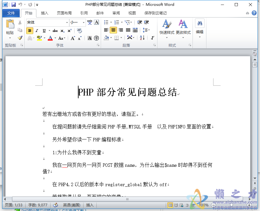Click the 英语(美国) language indicator
This screenshot has width=260, height=211.
point(72,205)
